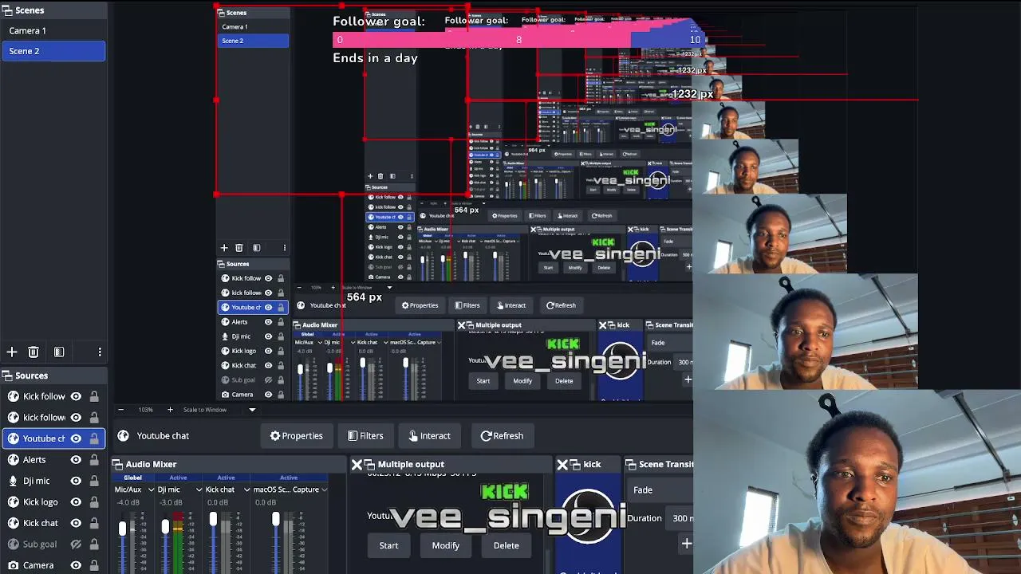Adjust the macOS Screen Capture volume fader
Screen dimensions: 1021x574
(x=275, y=520)
